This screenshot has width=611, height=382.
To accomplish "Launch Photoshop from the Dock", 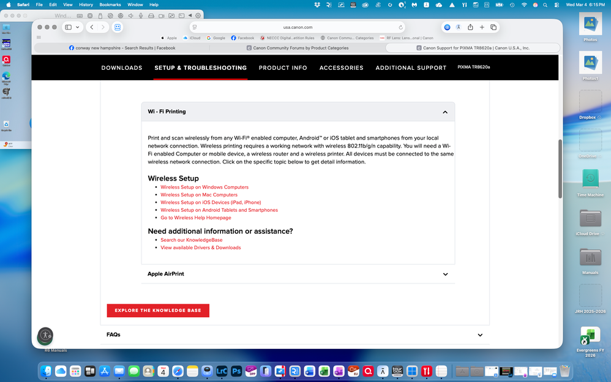I will point(236,371).
